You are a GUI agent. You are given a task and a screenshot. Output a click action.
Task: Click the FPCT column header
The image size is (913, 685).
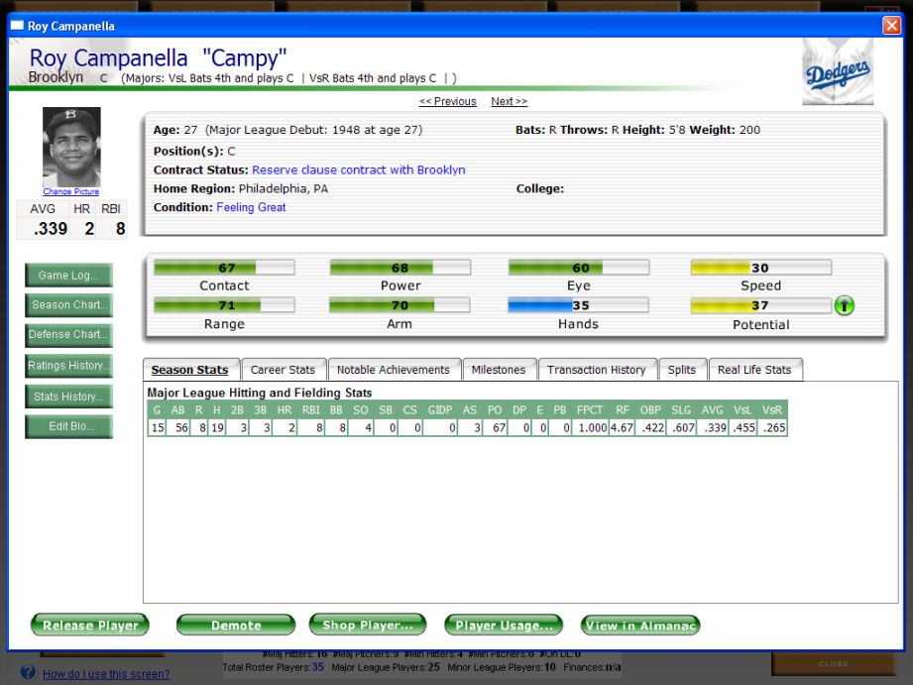coord(589,410)
